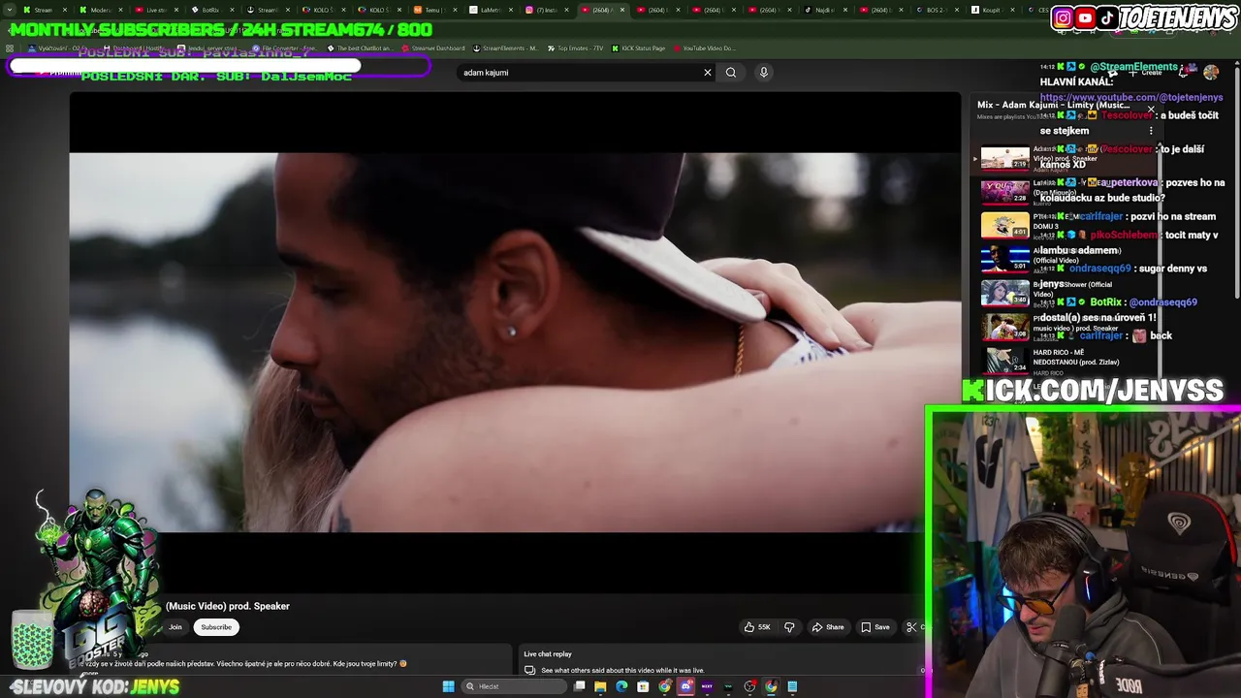Image resolution: width=1241 pixels, height=698 pixels.
Task: Open Discord from the taskbar
Action: click(x=686, y=686)
